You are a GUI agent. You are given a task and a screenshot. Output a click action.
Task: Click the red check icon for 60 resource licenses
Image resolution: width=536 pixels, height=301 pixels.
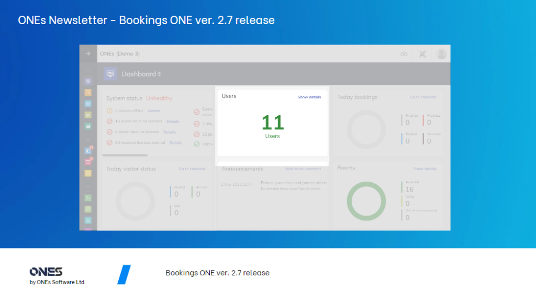[x=109, y=142]
